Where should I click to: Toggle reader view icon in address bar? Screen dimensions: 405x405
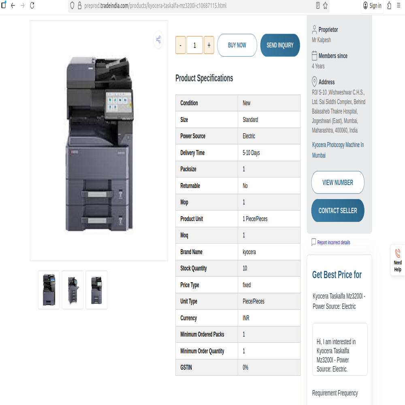coord(318,6)
